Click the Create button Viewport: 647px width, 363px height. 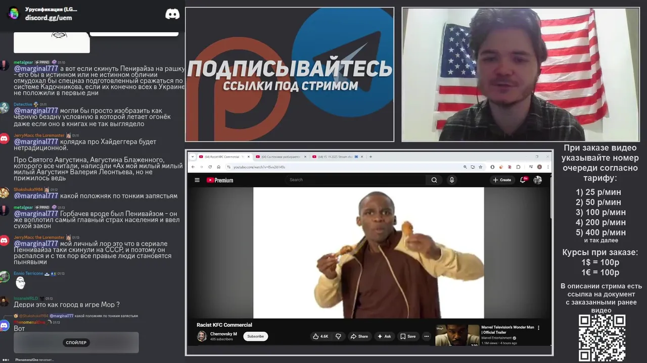tap(502, 180)
